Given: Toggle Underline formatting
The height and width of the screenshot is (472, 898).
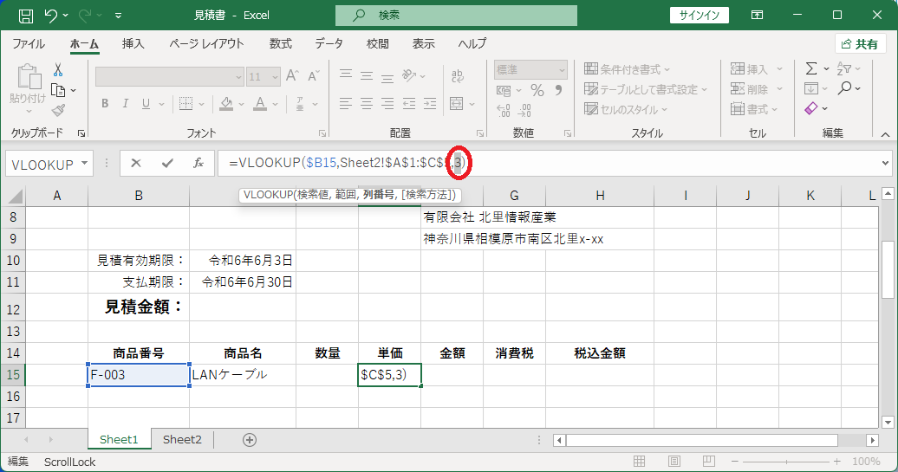Looking at the screenshot, I should pos(146,104).
